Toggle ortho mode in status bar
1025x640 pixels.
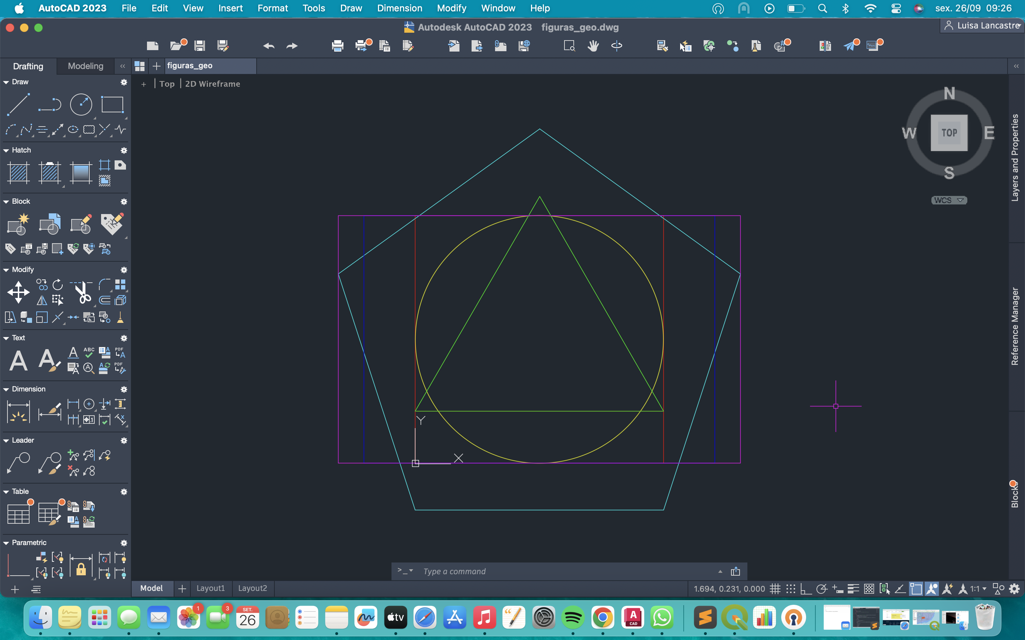pos(806,589)
